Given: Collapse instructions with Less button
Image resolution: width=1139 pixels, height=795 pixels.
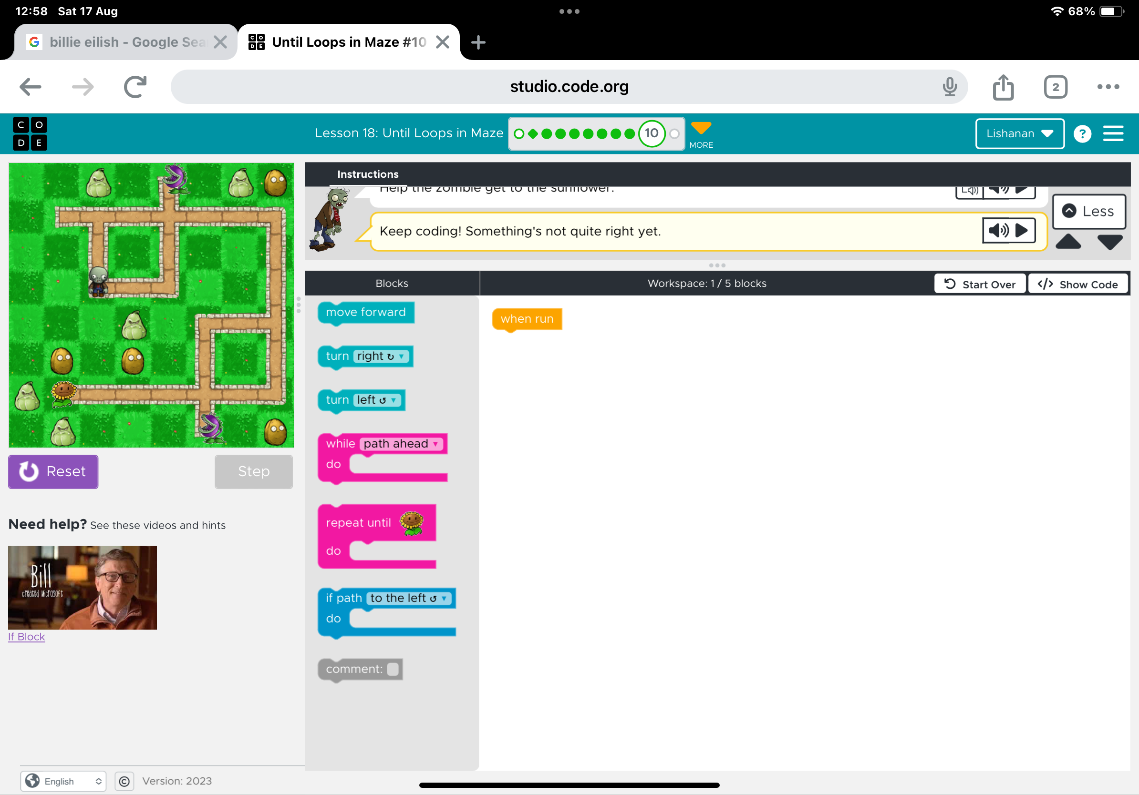Looking at the screenshot, I should pyautogui.click(x=1088, y=212).
